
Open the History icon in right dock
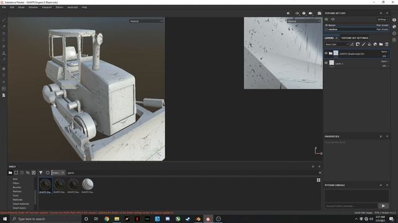(x=394, y=33)
